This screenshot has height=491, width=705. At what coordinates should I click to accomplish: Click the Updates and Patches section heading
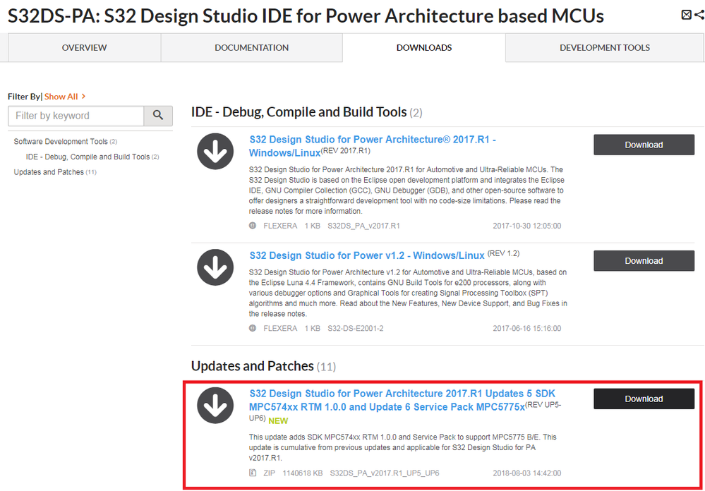click(252, 366)
